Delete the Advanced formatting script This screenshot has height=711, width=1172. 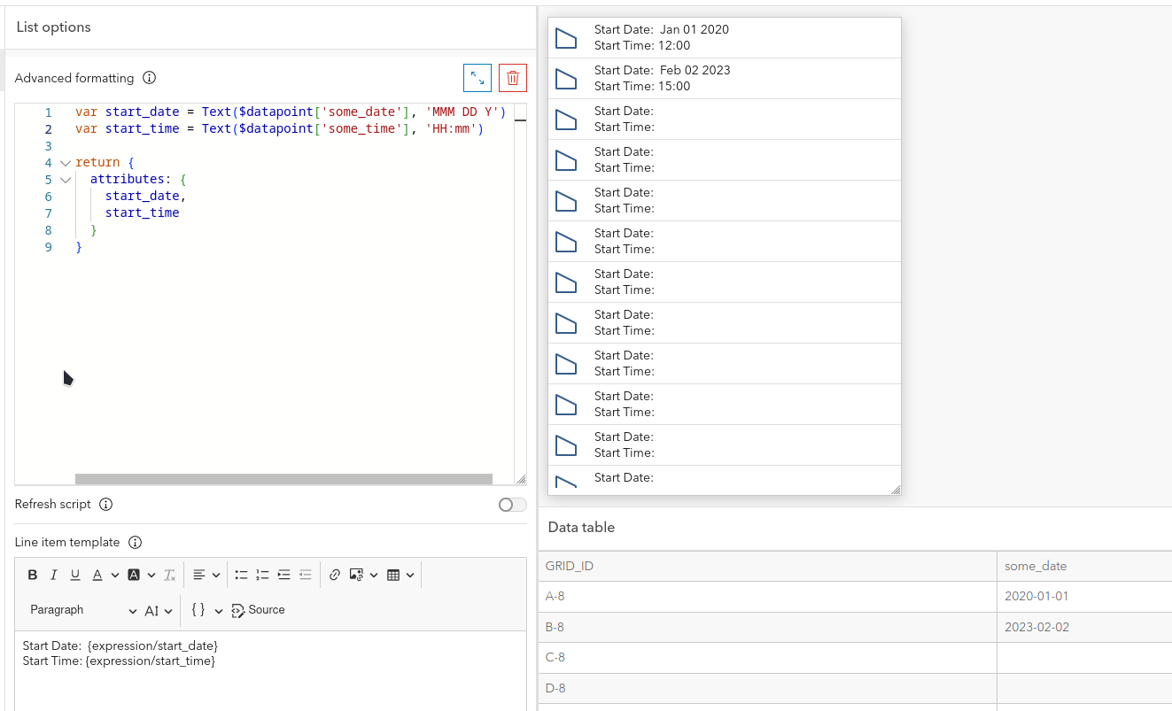[512, 78]
